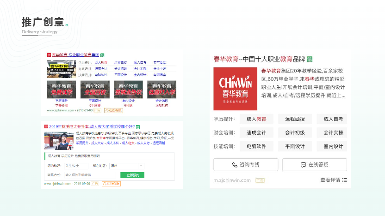Screen dimensions: 385x216
Task: Click the 春华教育集团20年教学经验 description text
Action: (x=304, y=83)
